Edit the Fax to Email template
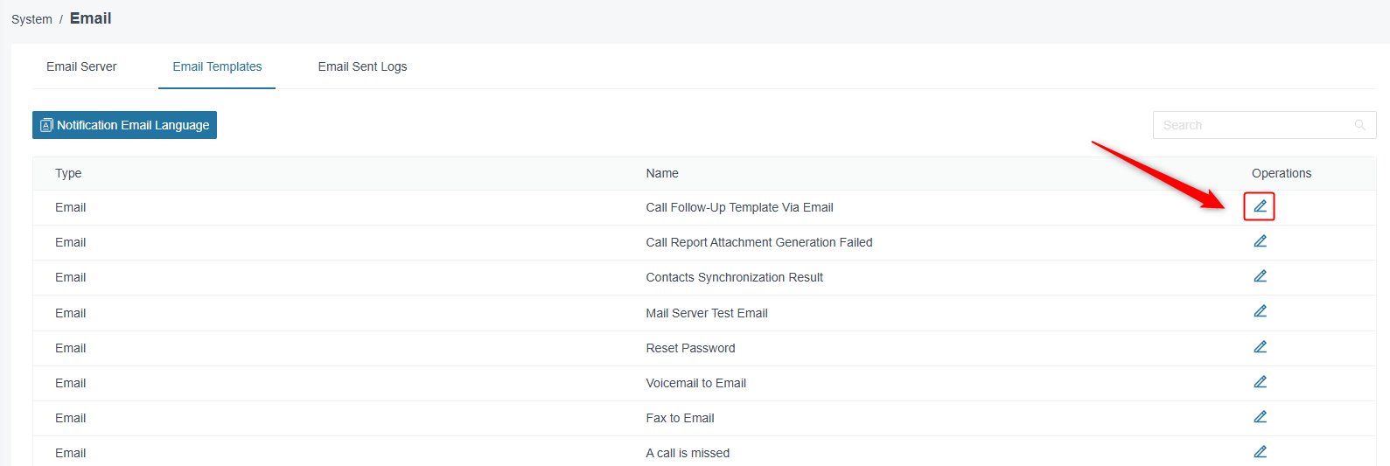This screenshot has height=466, width=1390. click(1260, 417)
